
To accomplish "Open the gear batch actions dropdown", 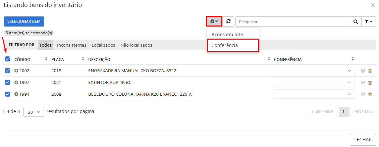I will click(214, 21).
